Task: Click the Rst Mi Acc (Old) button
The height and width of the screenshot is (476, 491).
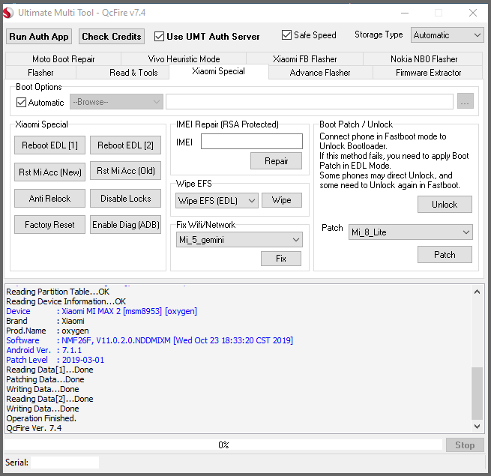Action: click(x=126, y=171)
